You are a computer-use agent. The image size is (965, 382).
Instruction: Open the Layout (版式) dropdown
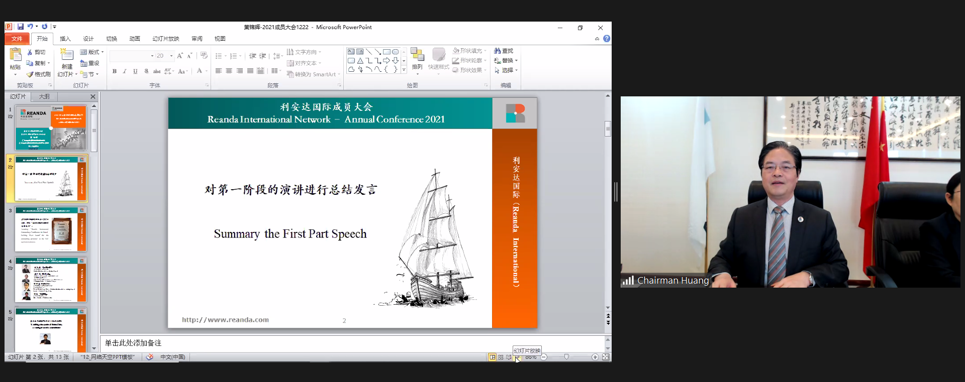coord(92,52)
